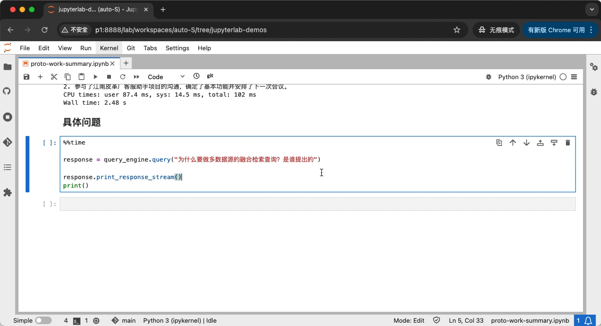Insert a cell below this cell

pyautogui.click(x=554, y=143)
